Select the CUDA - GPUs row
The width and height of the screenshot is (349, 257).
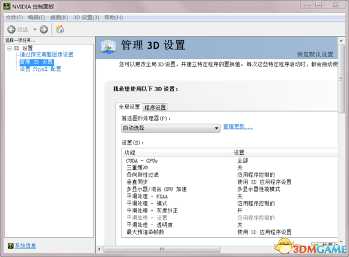(230, 160)
